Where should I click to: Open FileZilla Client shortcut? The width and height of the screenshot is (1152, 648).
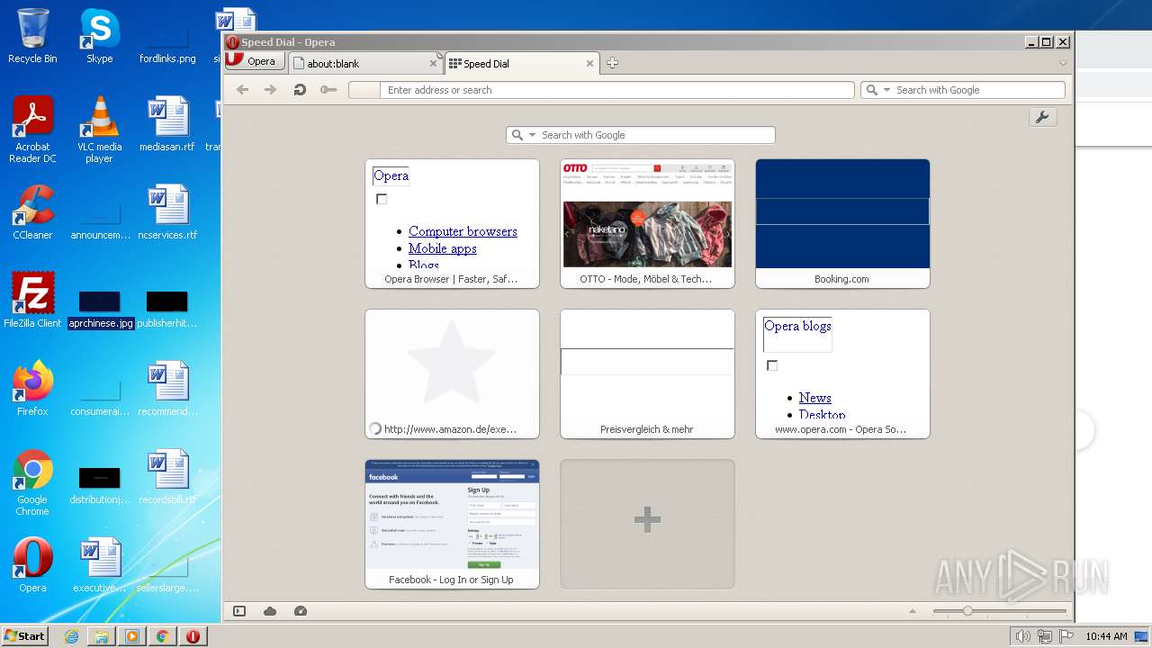pos(32,301)
